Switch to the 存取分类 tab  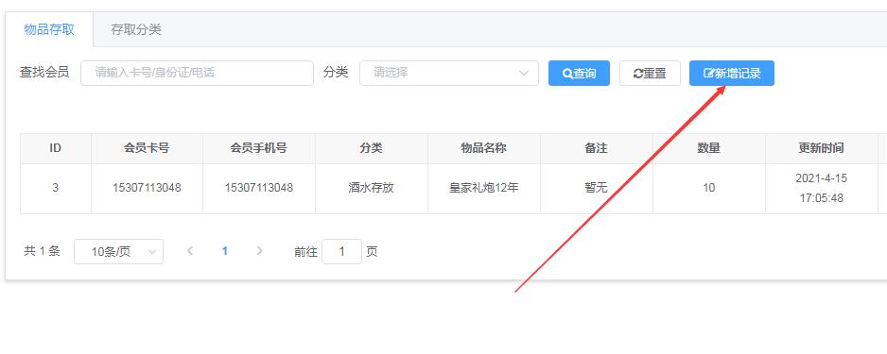[x=136, y=29]
